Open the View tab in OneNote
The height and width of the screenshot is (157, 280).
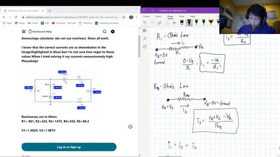tap(182, 17)
